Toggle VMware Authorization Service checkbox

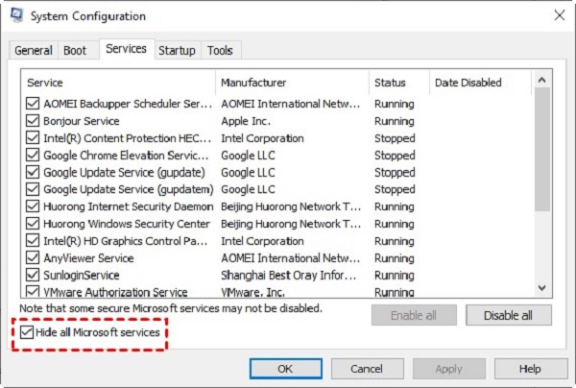tap(33, 291)
